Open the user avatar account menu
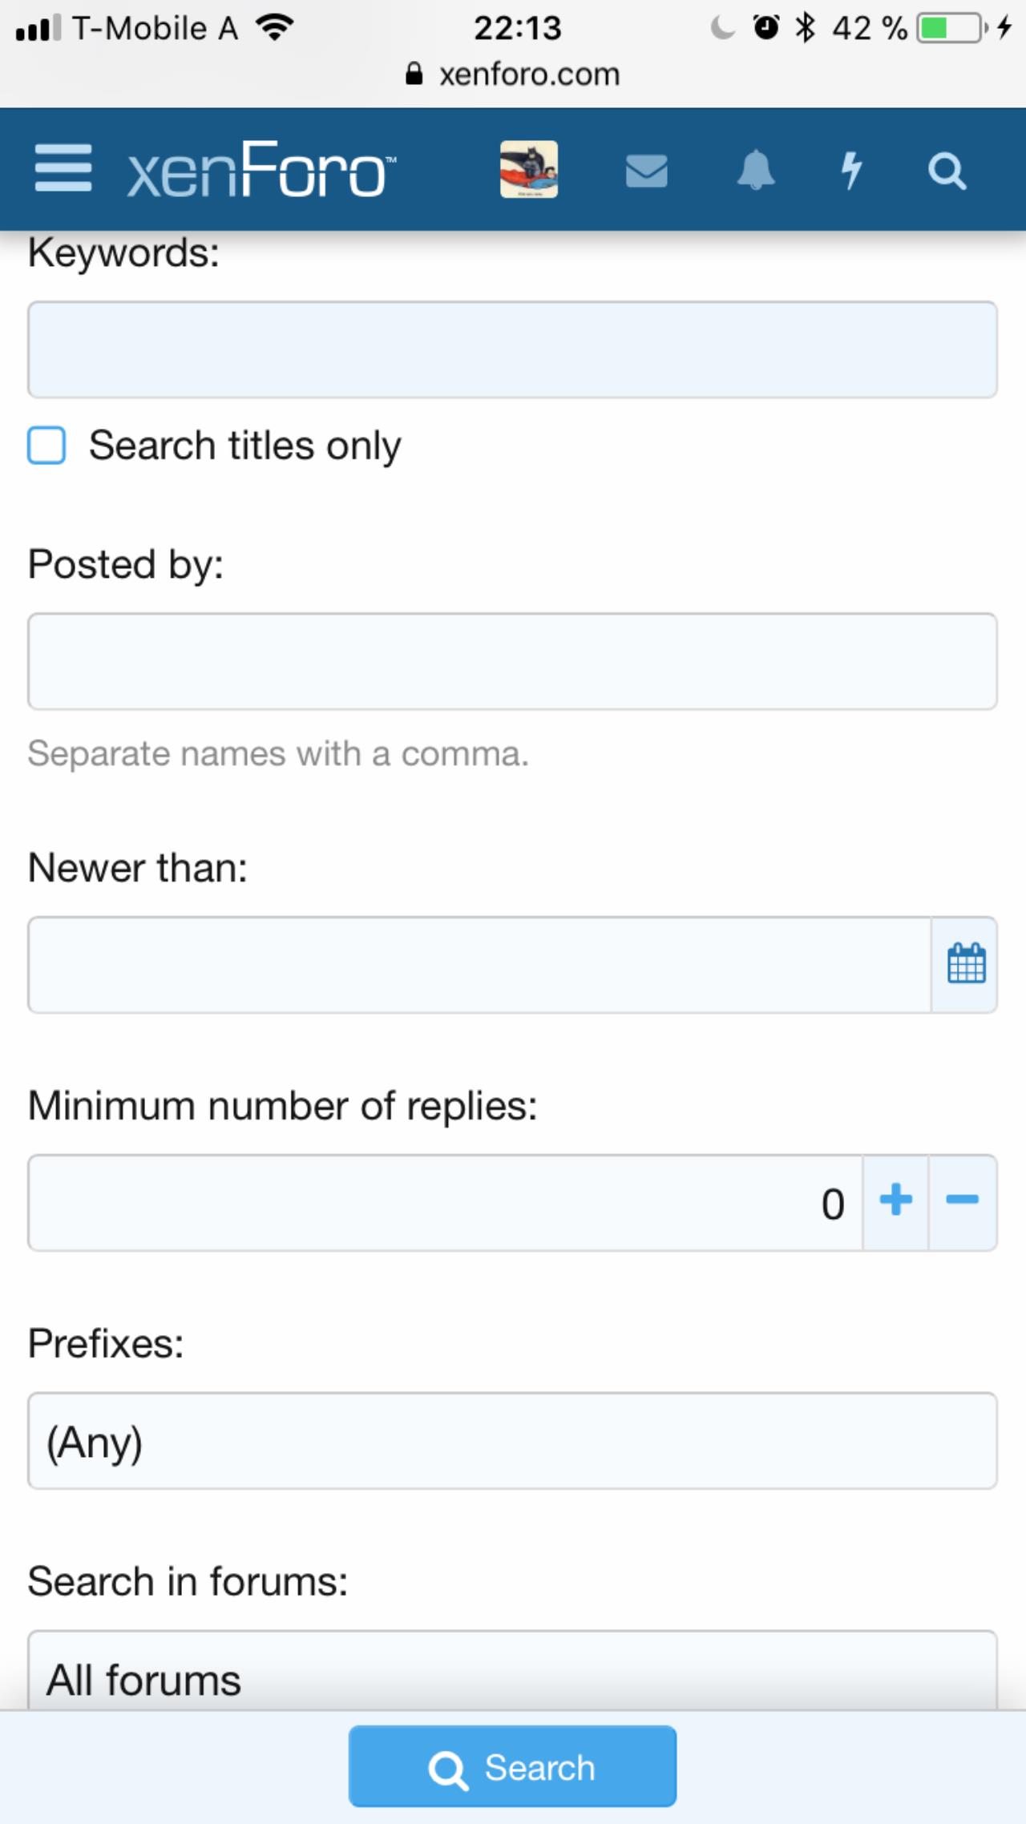 tap(529, 169)
